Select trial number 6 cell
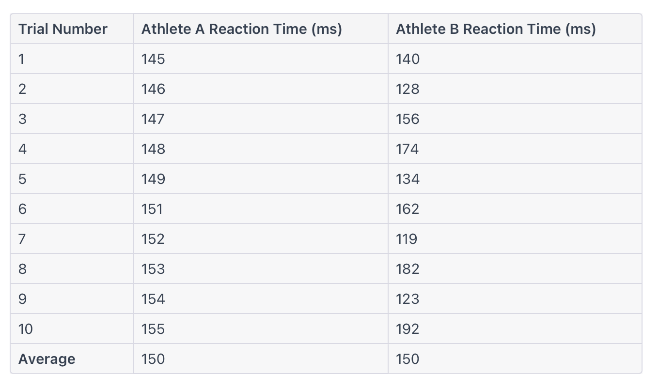 [x=72, y=209]
